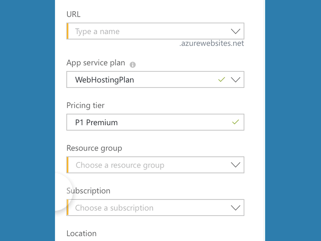Open the subscription dropdown chevron
Viewport: 321px width, 241px height.
click(x=236, y=208)
